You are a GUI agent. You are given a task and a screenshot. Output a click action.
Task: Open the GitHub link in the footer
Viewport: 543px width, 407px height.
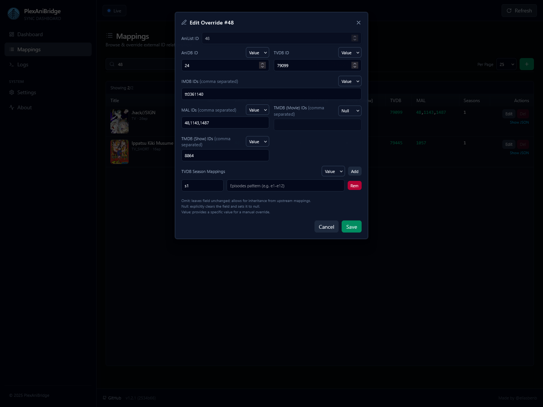(112, 398)
